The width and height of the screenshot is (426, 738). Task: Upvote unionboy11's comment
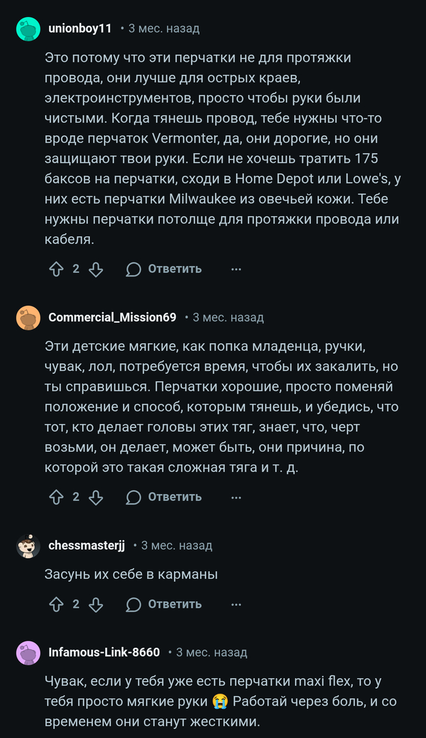(x=56, y=269)
